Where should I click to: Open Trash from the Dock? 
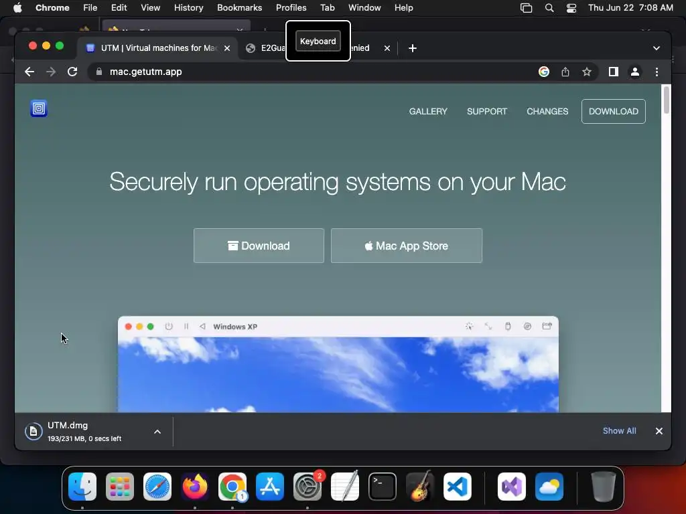point(604,487)
